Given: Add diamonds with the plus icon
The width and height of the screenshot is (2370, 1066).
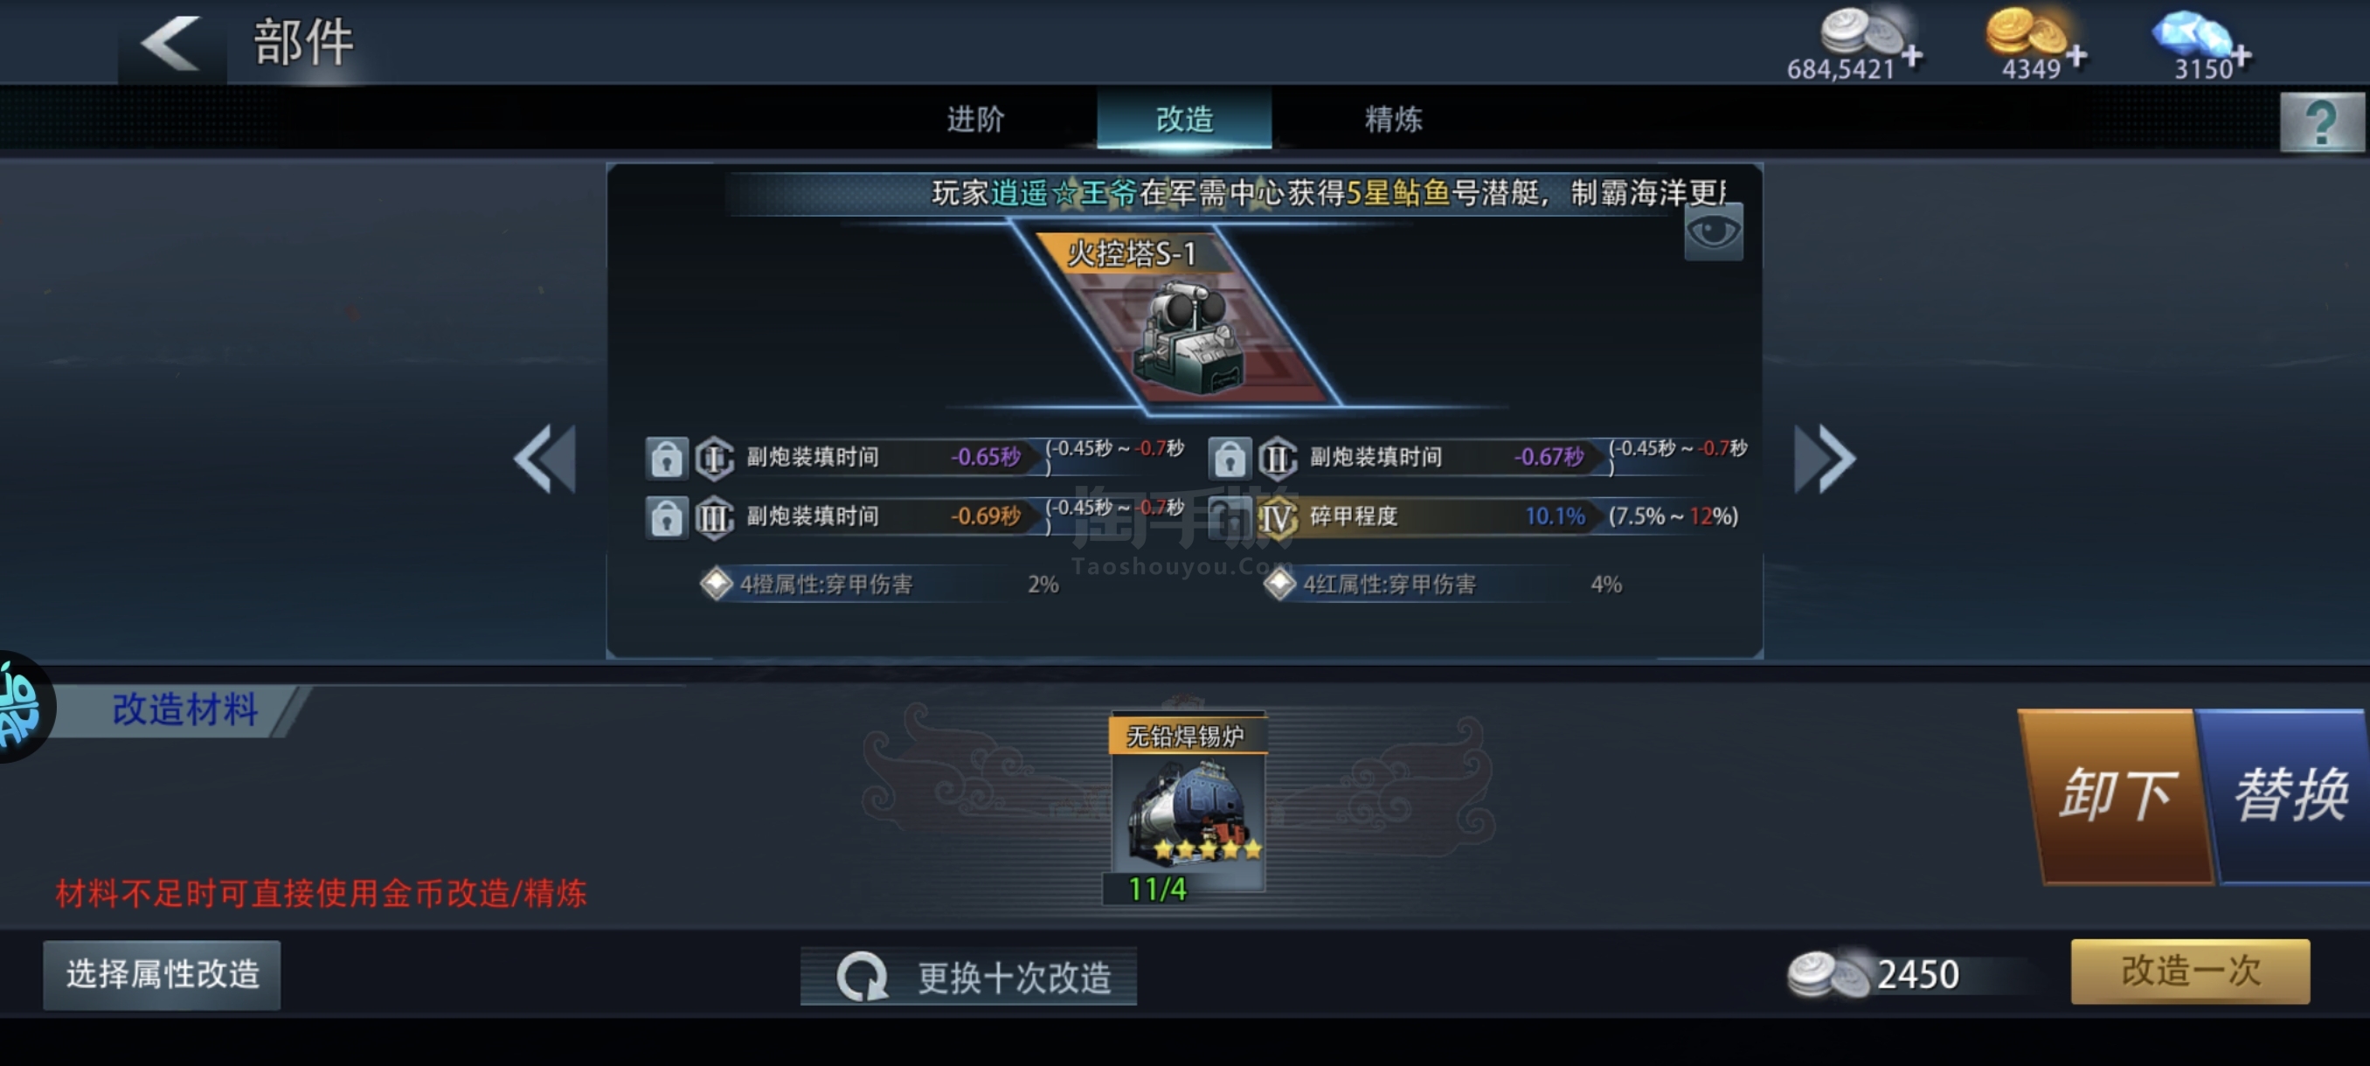Looking at the screenshot, I should (2242, 56).
